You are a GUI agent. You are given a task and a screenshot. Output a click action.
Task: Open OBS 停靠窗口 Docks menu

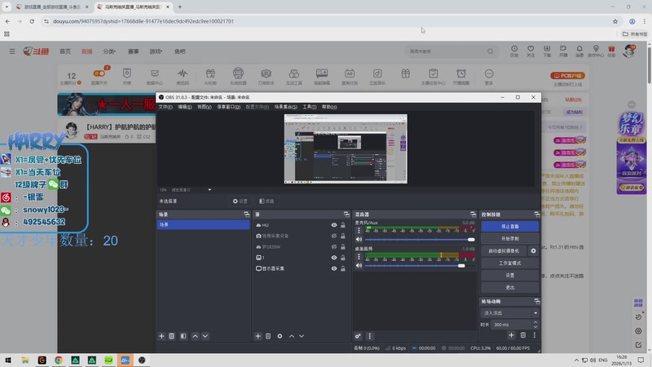coord(228,107)
